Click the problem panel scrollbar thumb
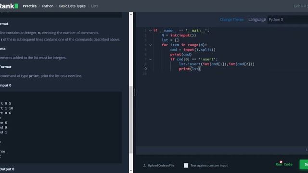This screenshot has width=308, height=173. point(131,120)
